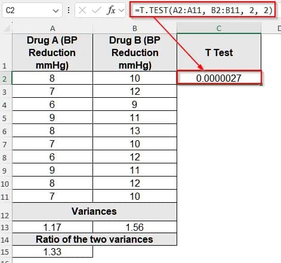The width and height of the screenshot is (281, 263).
Task: Click the 'Drug A (BP Reduction mmHg)' header cell
Action: click(53, 52)
